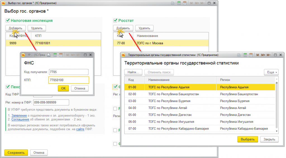
Task: Toggle the Росстат checkbox
Action: 115,21
